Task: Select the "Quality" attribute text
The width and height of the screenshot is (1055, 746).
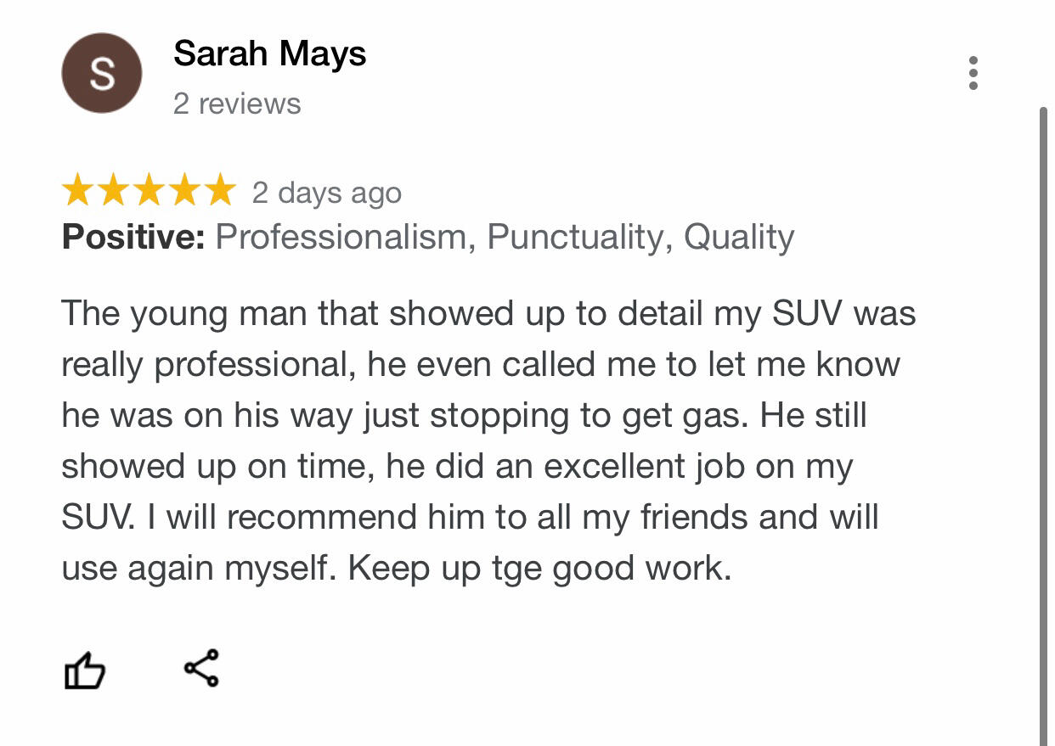Action: 739,237
